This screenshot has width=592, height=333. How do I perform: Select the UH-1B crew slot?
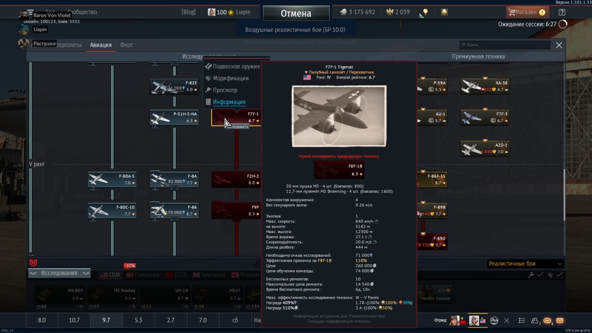tap(165, 297)
